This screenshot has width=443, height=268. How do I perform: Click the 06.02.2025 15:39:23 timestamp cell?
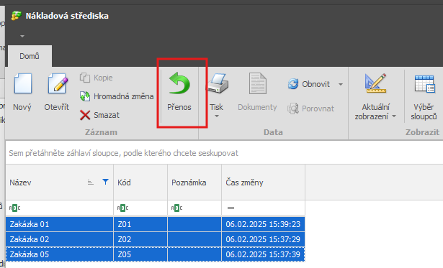(x=264, y=224)
